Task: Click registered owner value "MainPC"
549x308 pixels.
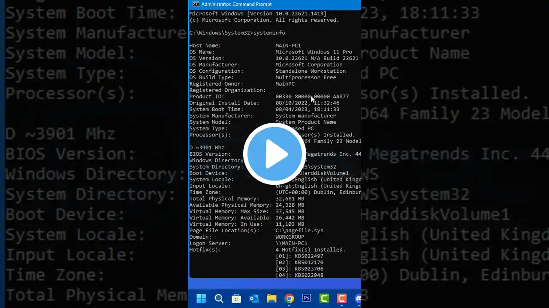Action: click(x=285, y=84)
